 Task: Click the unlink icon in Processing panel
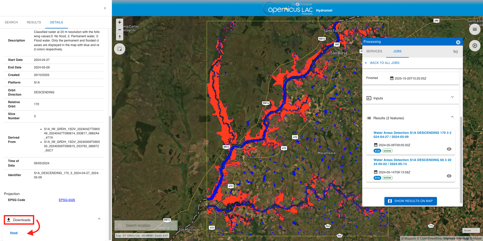pos(455,52)
